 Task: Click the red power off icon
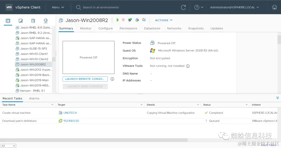pos(123,20)
